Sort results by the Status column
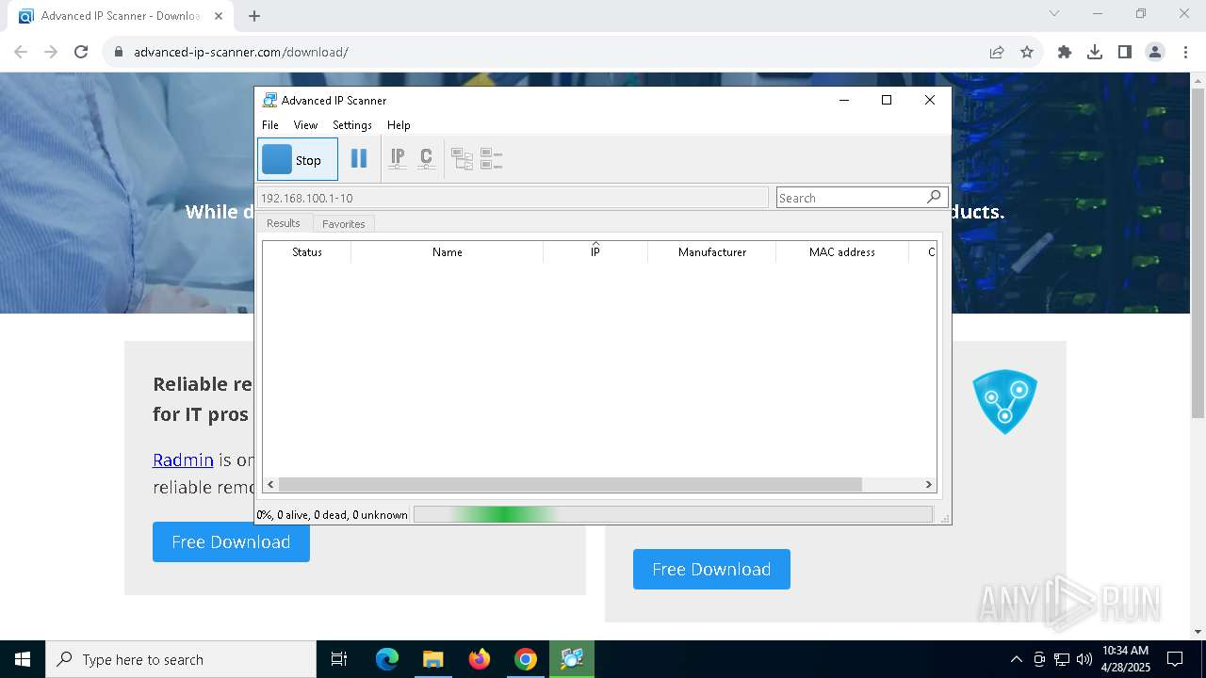The width and height of the screenshot is (1206, 678). 307,252
